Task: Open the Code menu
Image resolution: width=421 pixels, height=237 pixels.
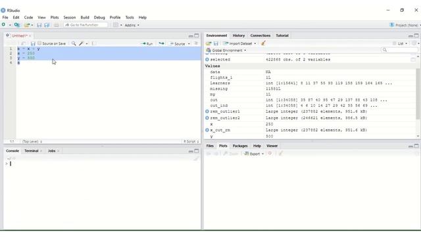Action: (x=28, y=17)
